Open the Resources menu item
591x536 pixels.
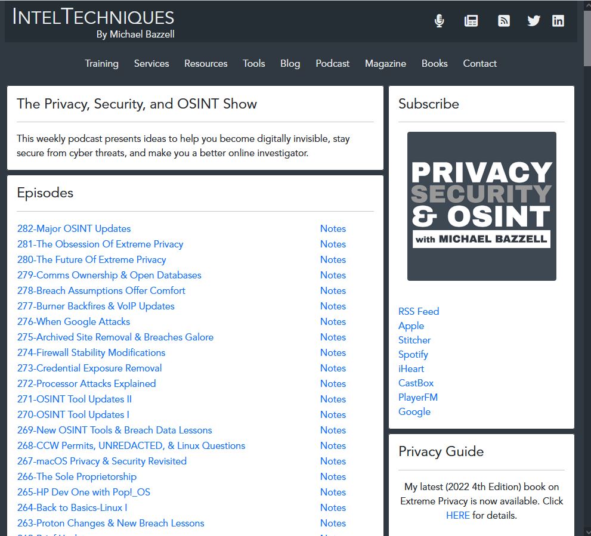(x=206, y=63)
